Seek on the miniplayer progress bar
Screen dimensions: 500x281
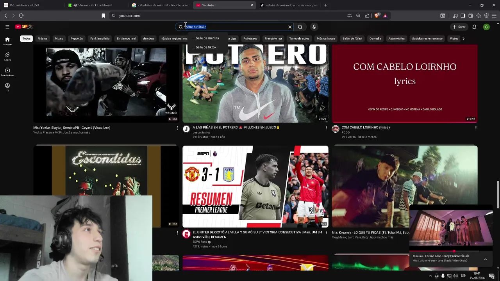click(x=451, y=251)
